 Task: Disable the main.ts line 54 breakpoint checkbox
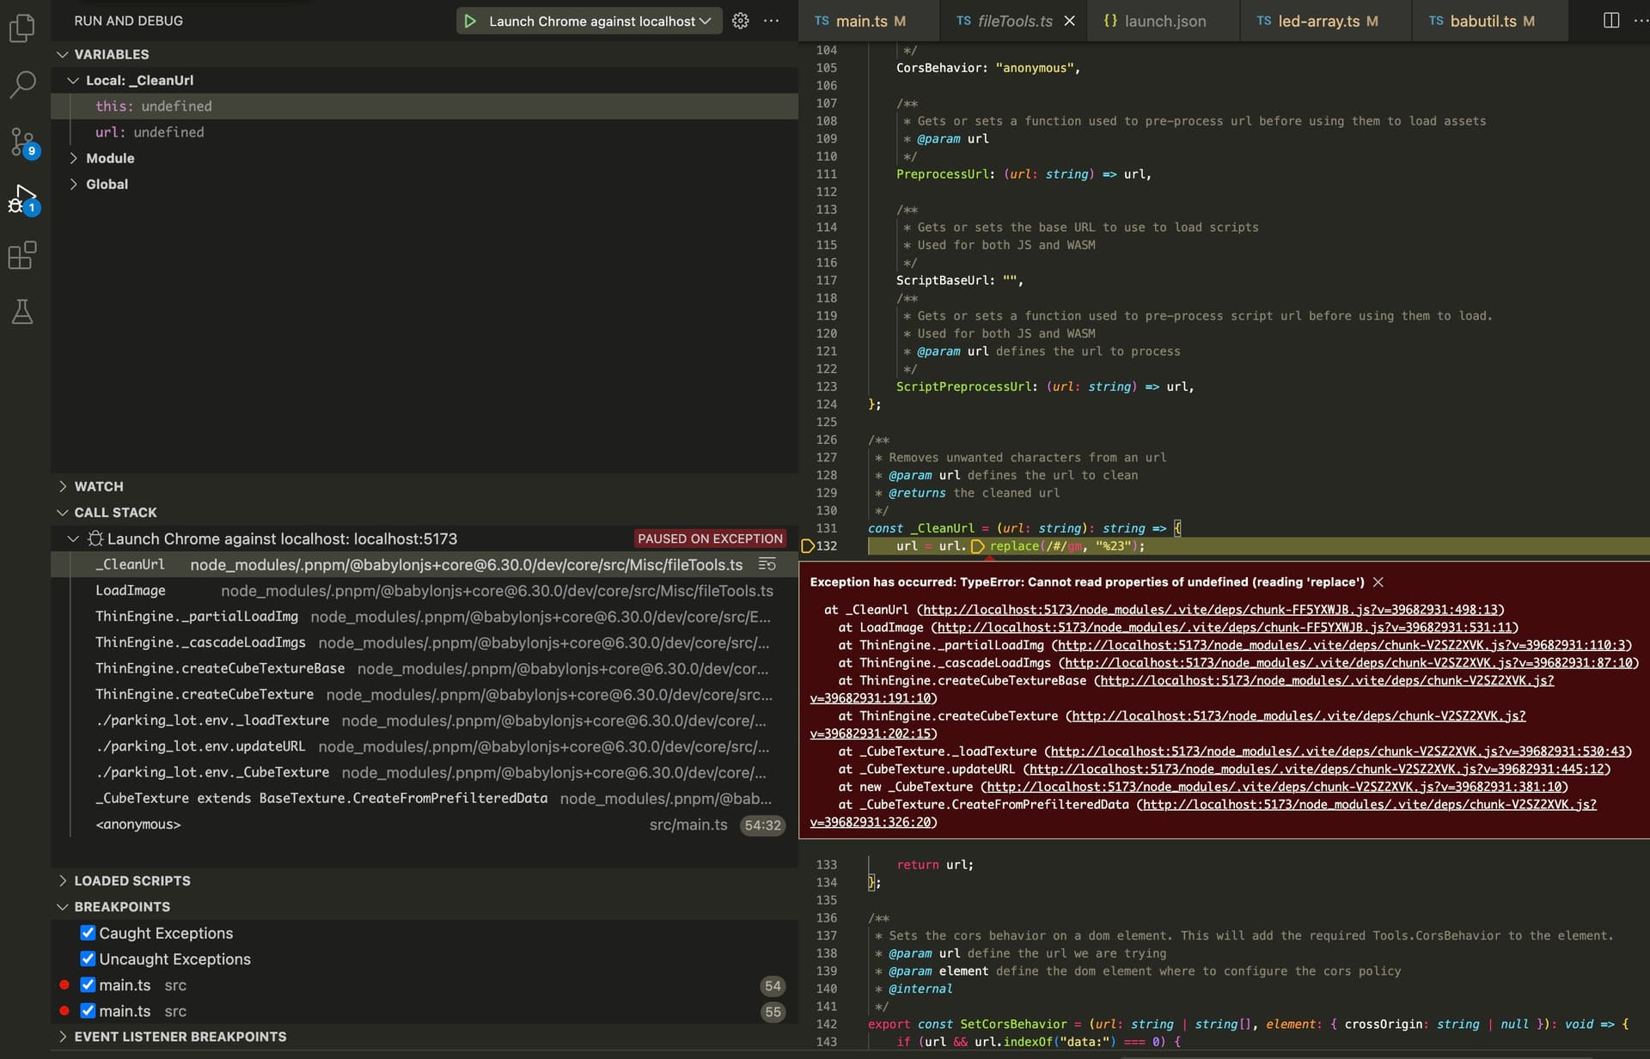tap(88, 985)
